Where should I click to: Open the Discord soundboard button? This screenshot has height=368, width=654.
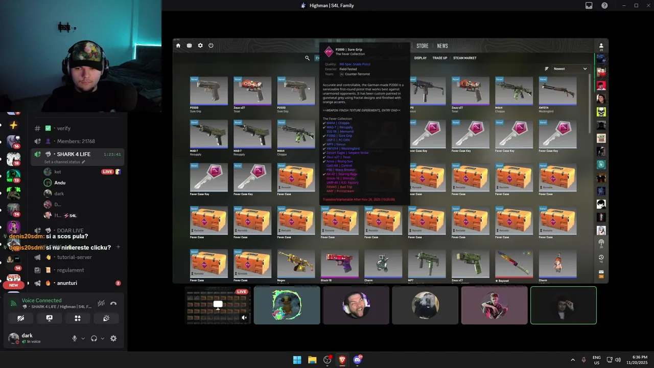pos(106,318)
